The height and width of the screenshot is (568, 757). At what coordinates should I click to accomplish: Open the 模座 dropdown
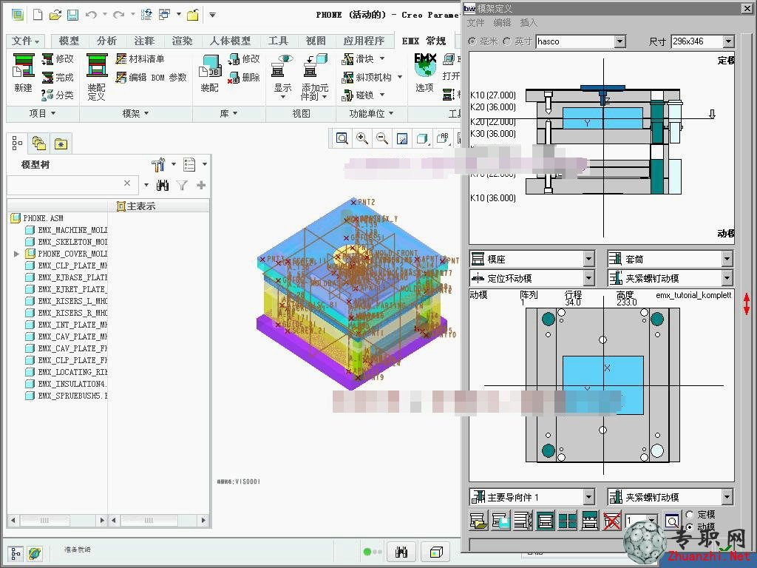(x=588, y=260)
